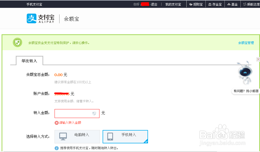Click the monitor icon on 电脑转入 option

tap(63, 136)
